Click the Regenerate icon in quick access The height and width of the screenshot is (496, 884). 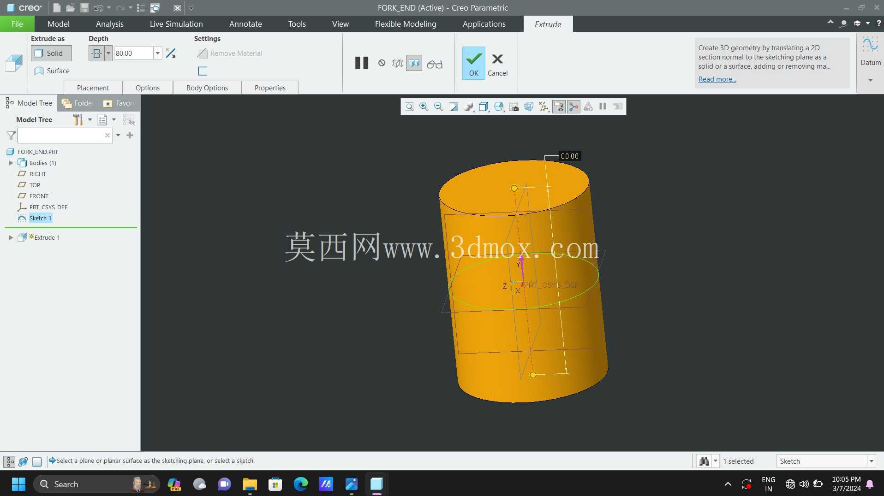[x=141, y=8]
